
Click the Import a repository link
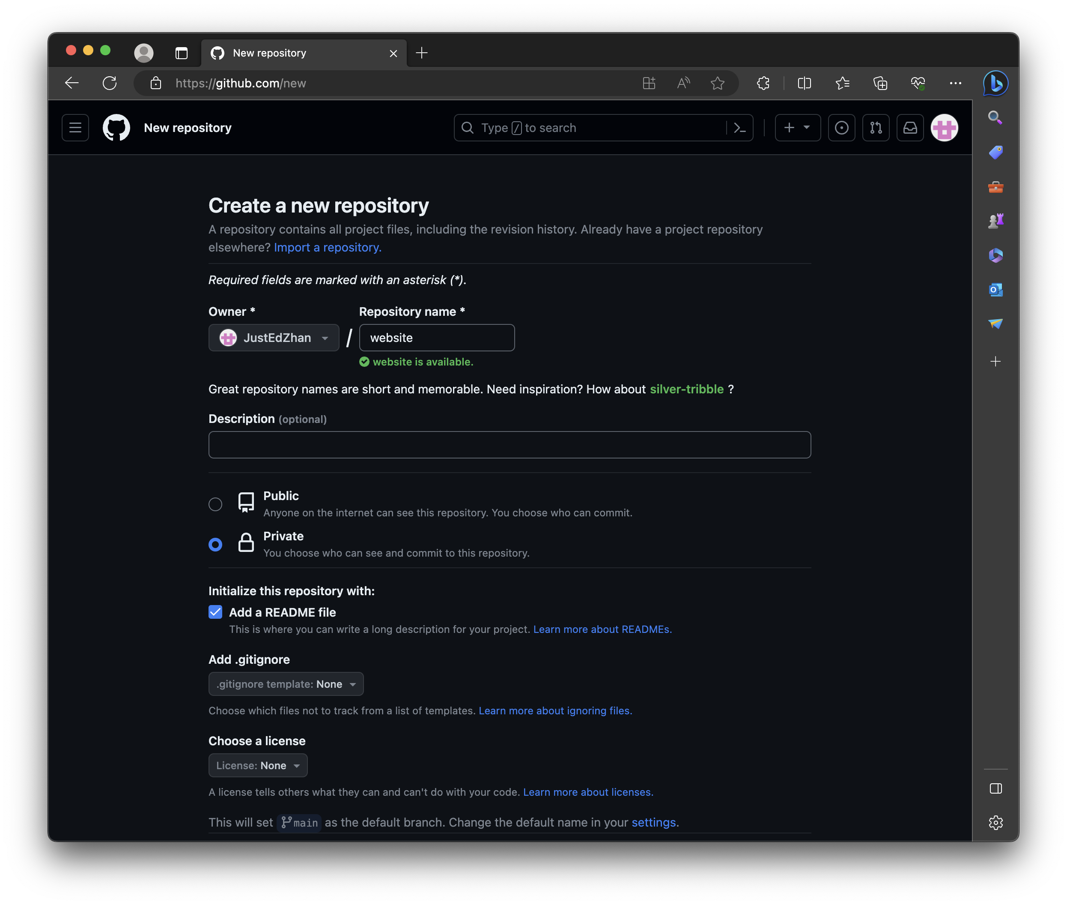tap(327, 247)
